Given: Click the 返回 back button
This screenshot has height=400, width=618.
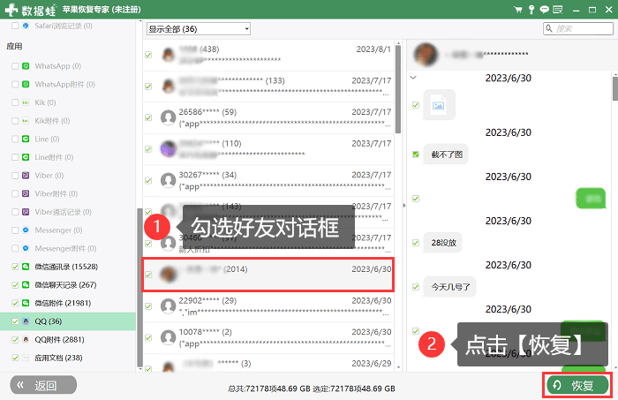Looking at the screenshot, I should click(43, 385).
